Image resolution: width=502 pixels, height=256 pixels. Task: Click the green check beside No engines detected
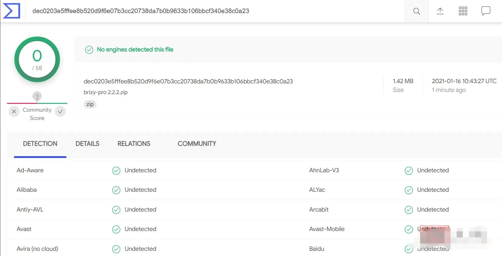89,50
